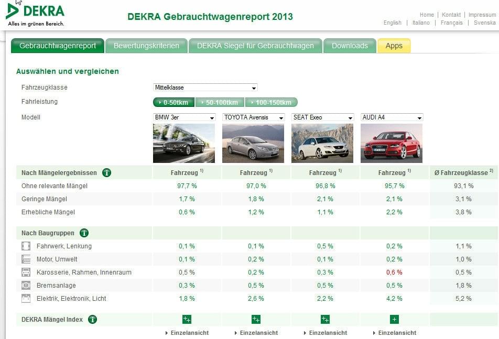Open DEKRA Siegel für Gebrauchtwagen tab
This screenshot has width=499, height=339.
[x=255, y=46]
